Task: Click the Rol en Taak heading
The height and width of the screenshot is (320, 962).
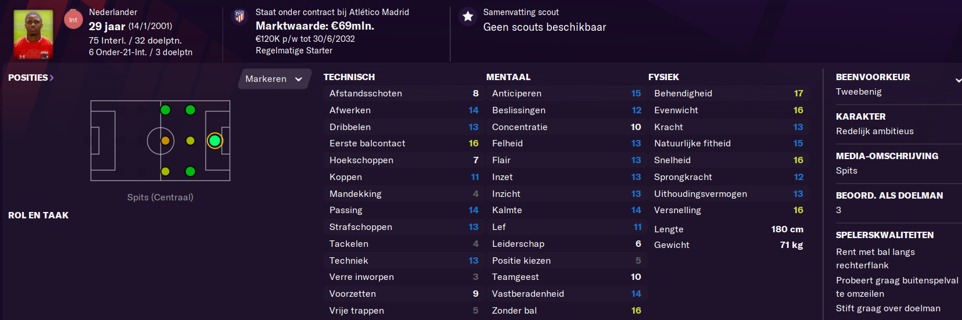Action: (x=38, y=215)
